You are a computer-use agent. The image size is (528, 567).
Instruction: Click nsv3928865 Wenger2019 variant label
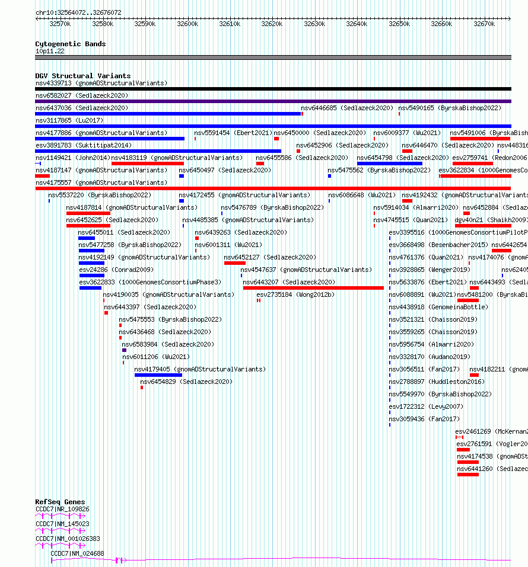[430, 270]
